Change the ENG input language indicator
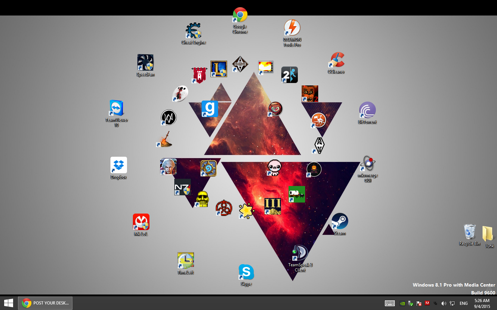The height and width of the screenshot is (310, 497). click(x=464, y=303)
